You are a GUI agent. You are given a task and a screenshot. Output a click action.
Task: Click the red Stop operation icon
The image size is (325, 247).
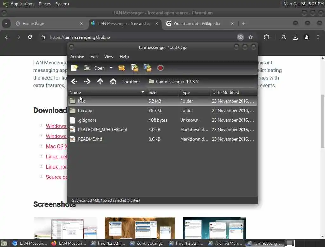click(160, 68)
